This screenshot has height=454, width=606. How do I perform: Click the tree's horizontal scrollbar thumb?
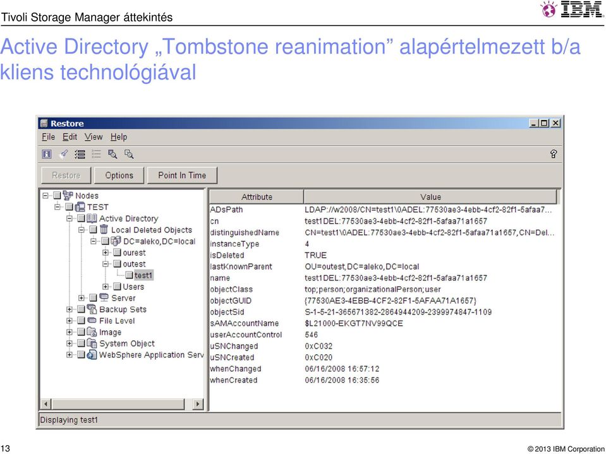pyautogui.click(x=118, y=404)
